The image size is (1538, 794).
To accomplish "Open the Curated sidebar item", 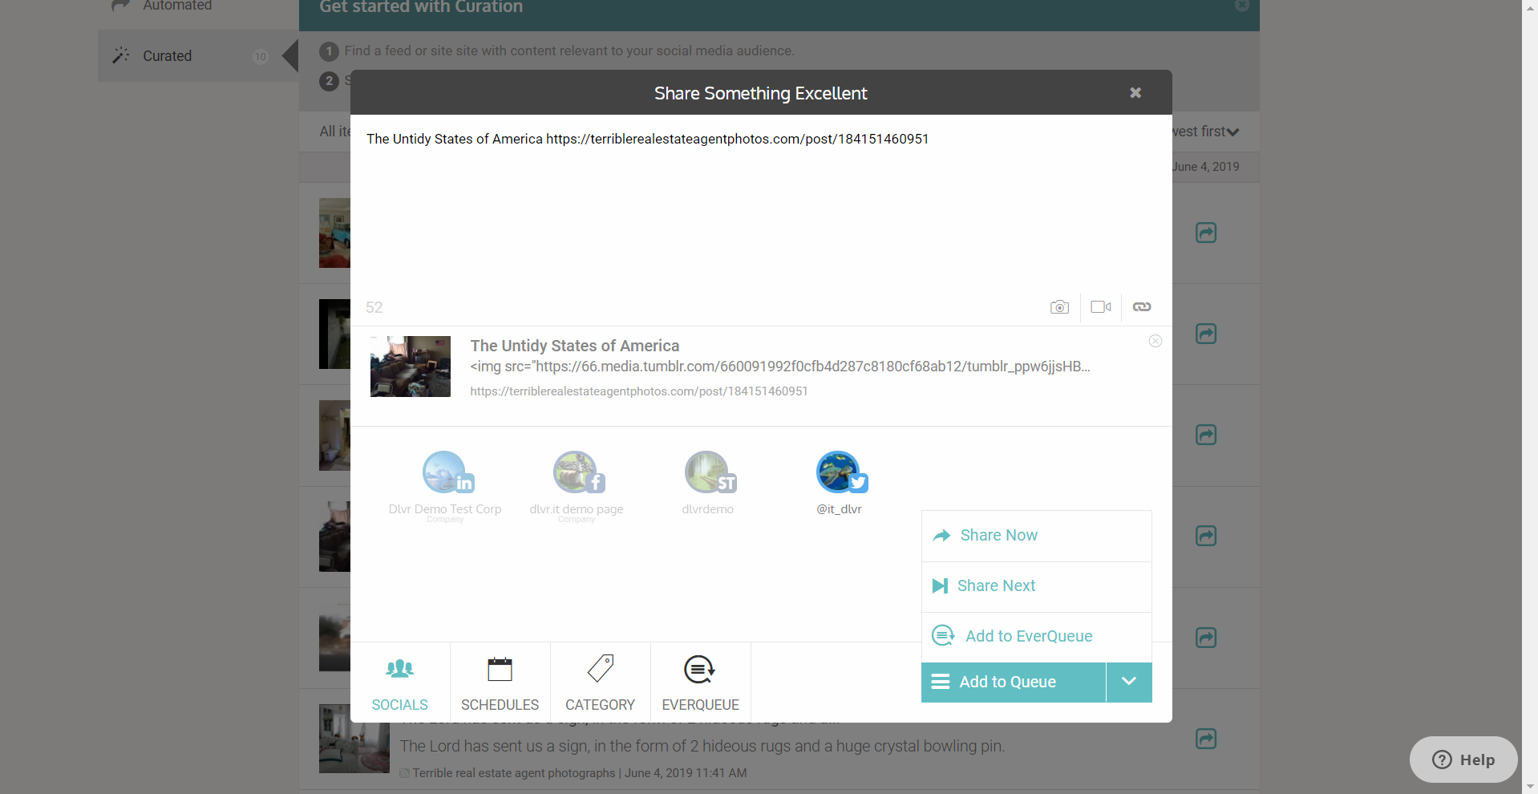I will click(x=198, y=56).
